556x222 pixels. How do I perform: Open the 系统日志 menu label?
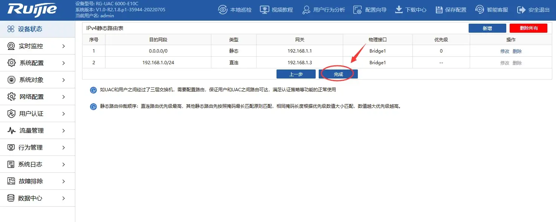click(30, 164)
